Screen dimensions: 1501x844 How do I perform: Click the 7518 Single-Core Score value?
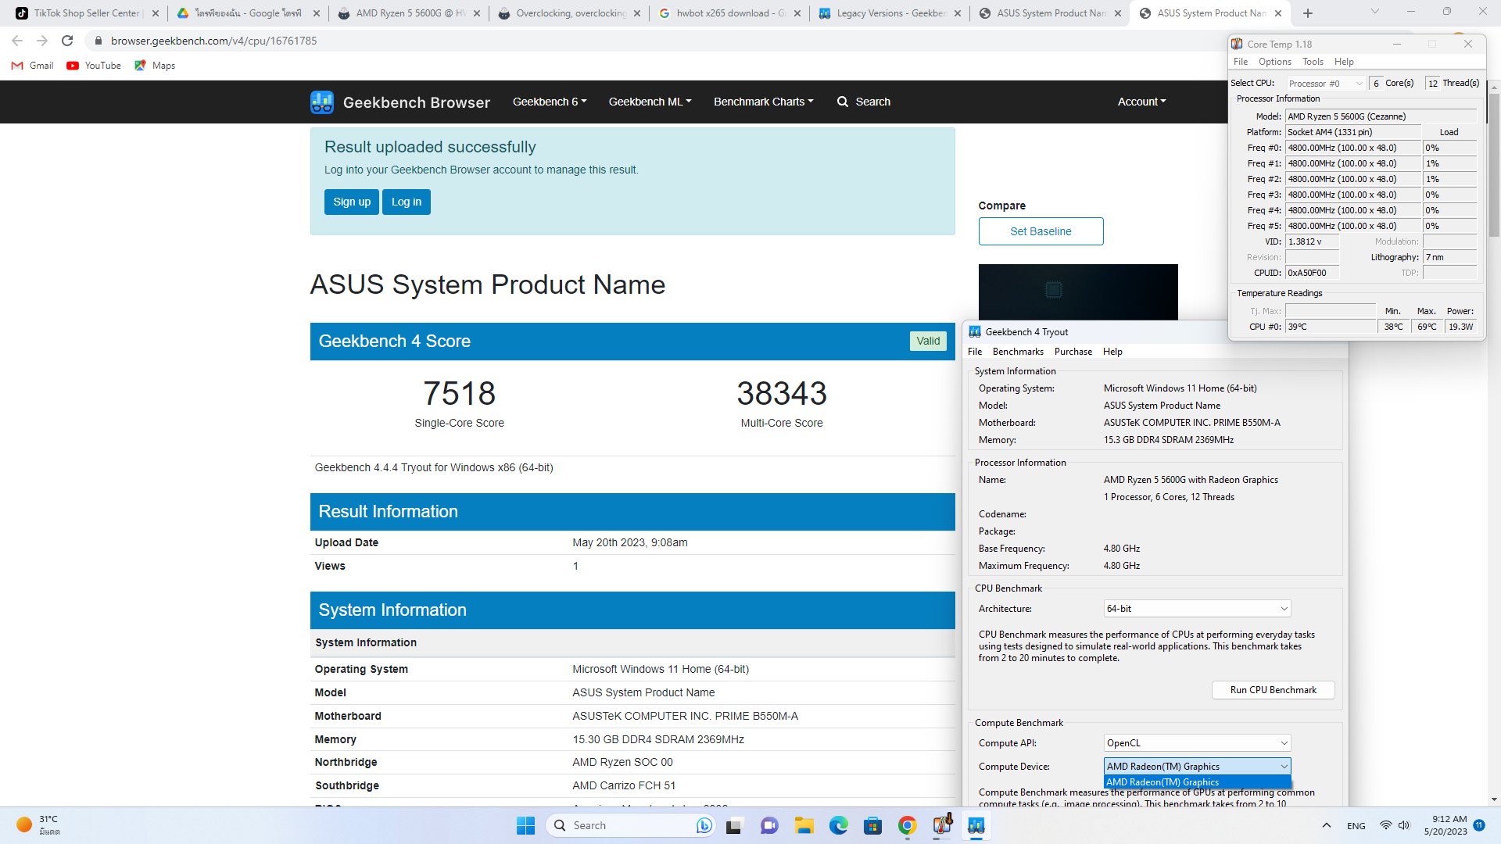click(459, 393)
